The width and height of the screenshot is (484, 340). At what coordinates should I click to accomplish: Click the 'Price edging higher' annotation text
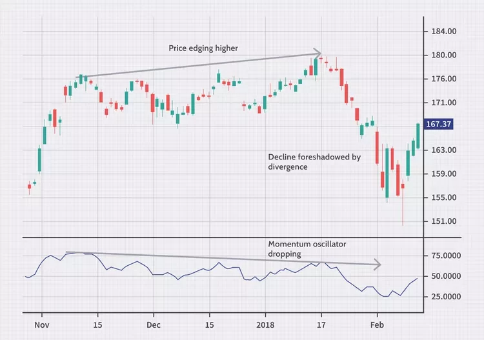(203, 48)
